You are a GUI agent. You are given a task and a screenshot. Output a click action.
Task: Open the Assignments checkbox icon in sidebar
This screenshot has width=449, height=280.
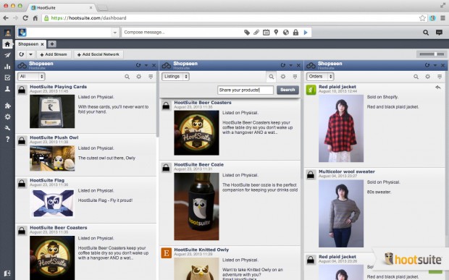click(7, 77)
